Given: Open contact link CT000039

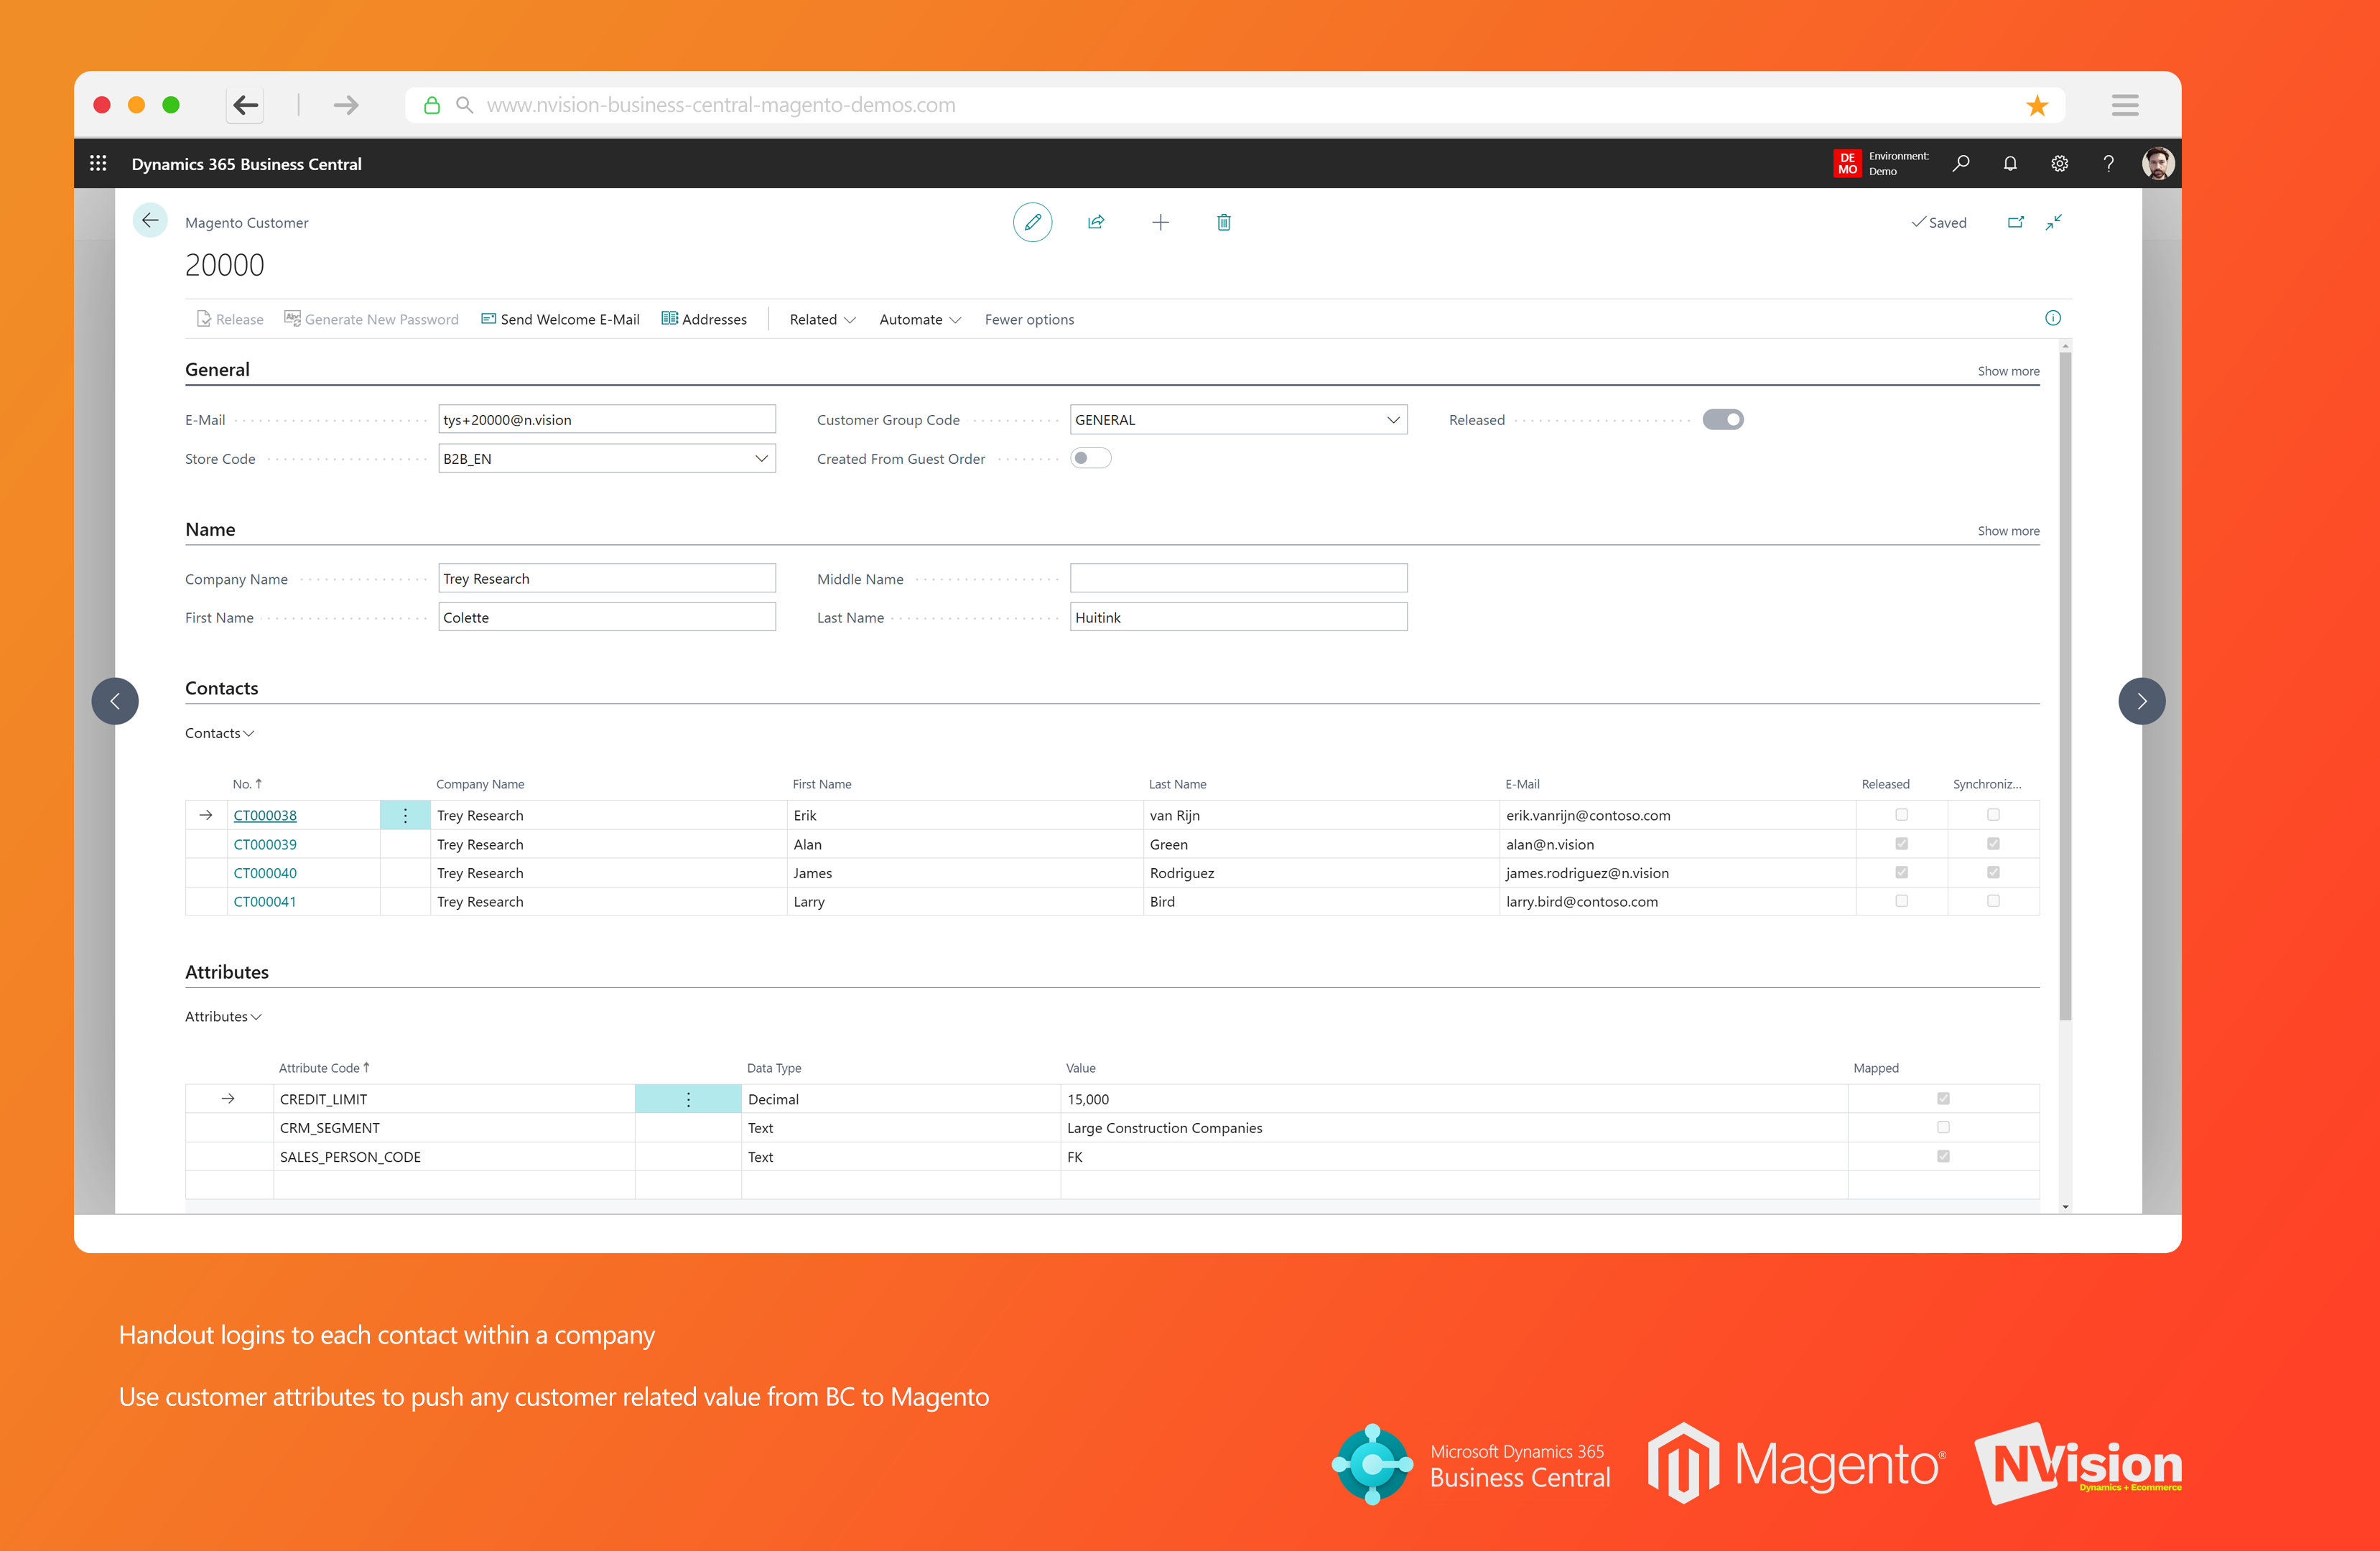Looking at the screenshot, I should point(265,844).
